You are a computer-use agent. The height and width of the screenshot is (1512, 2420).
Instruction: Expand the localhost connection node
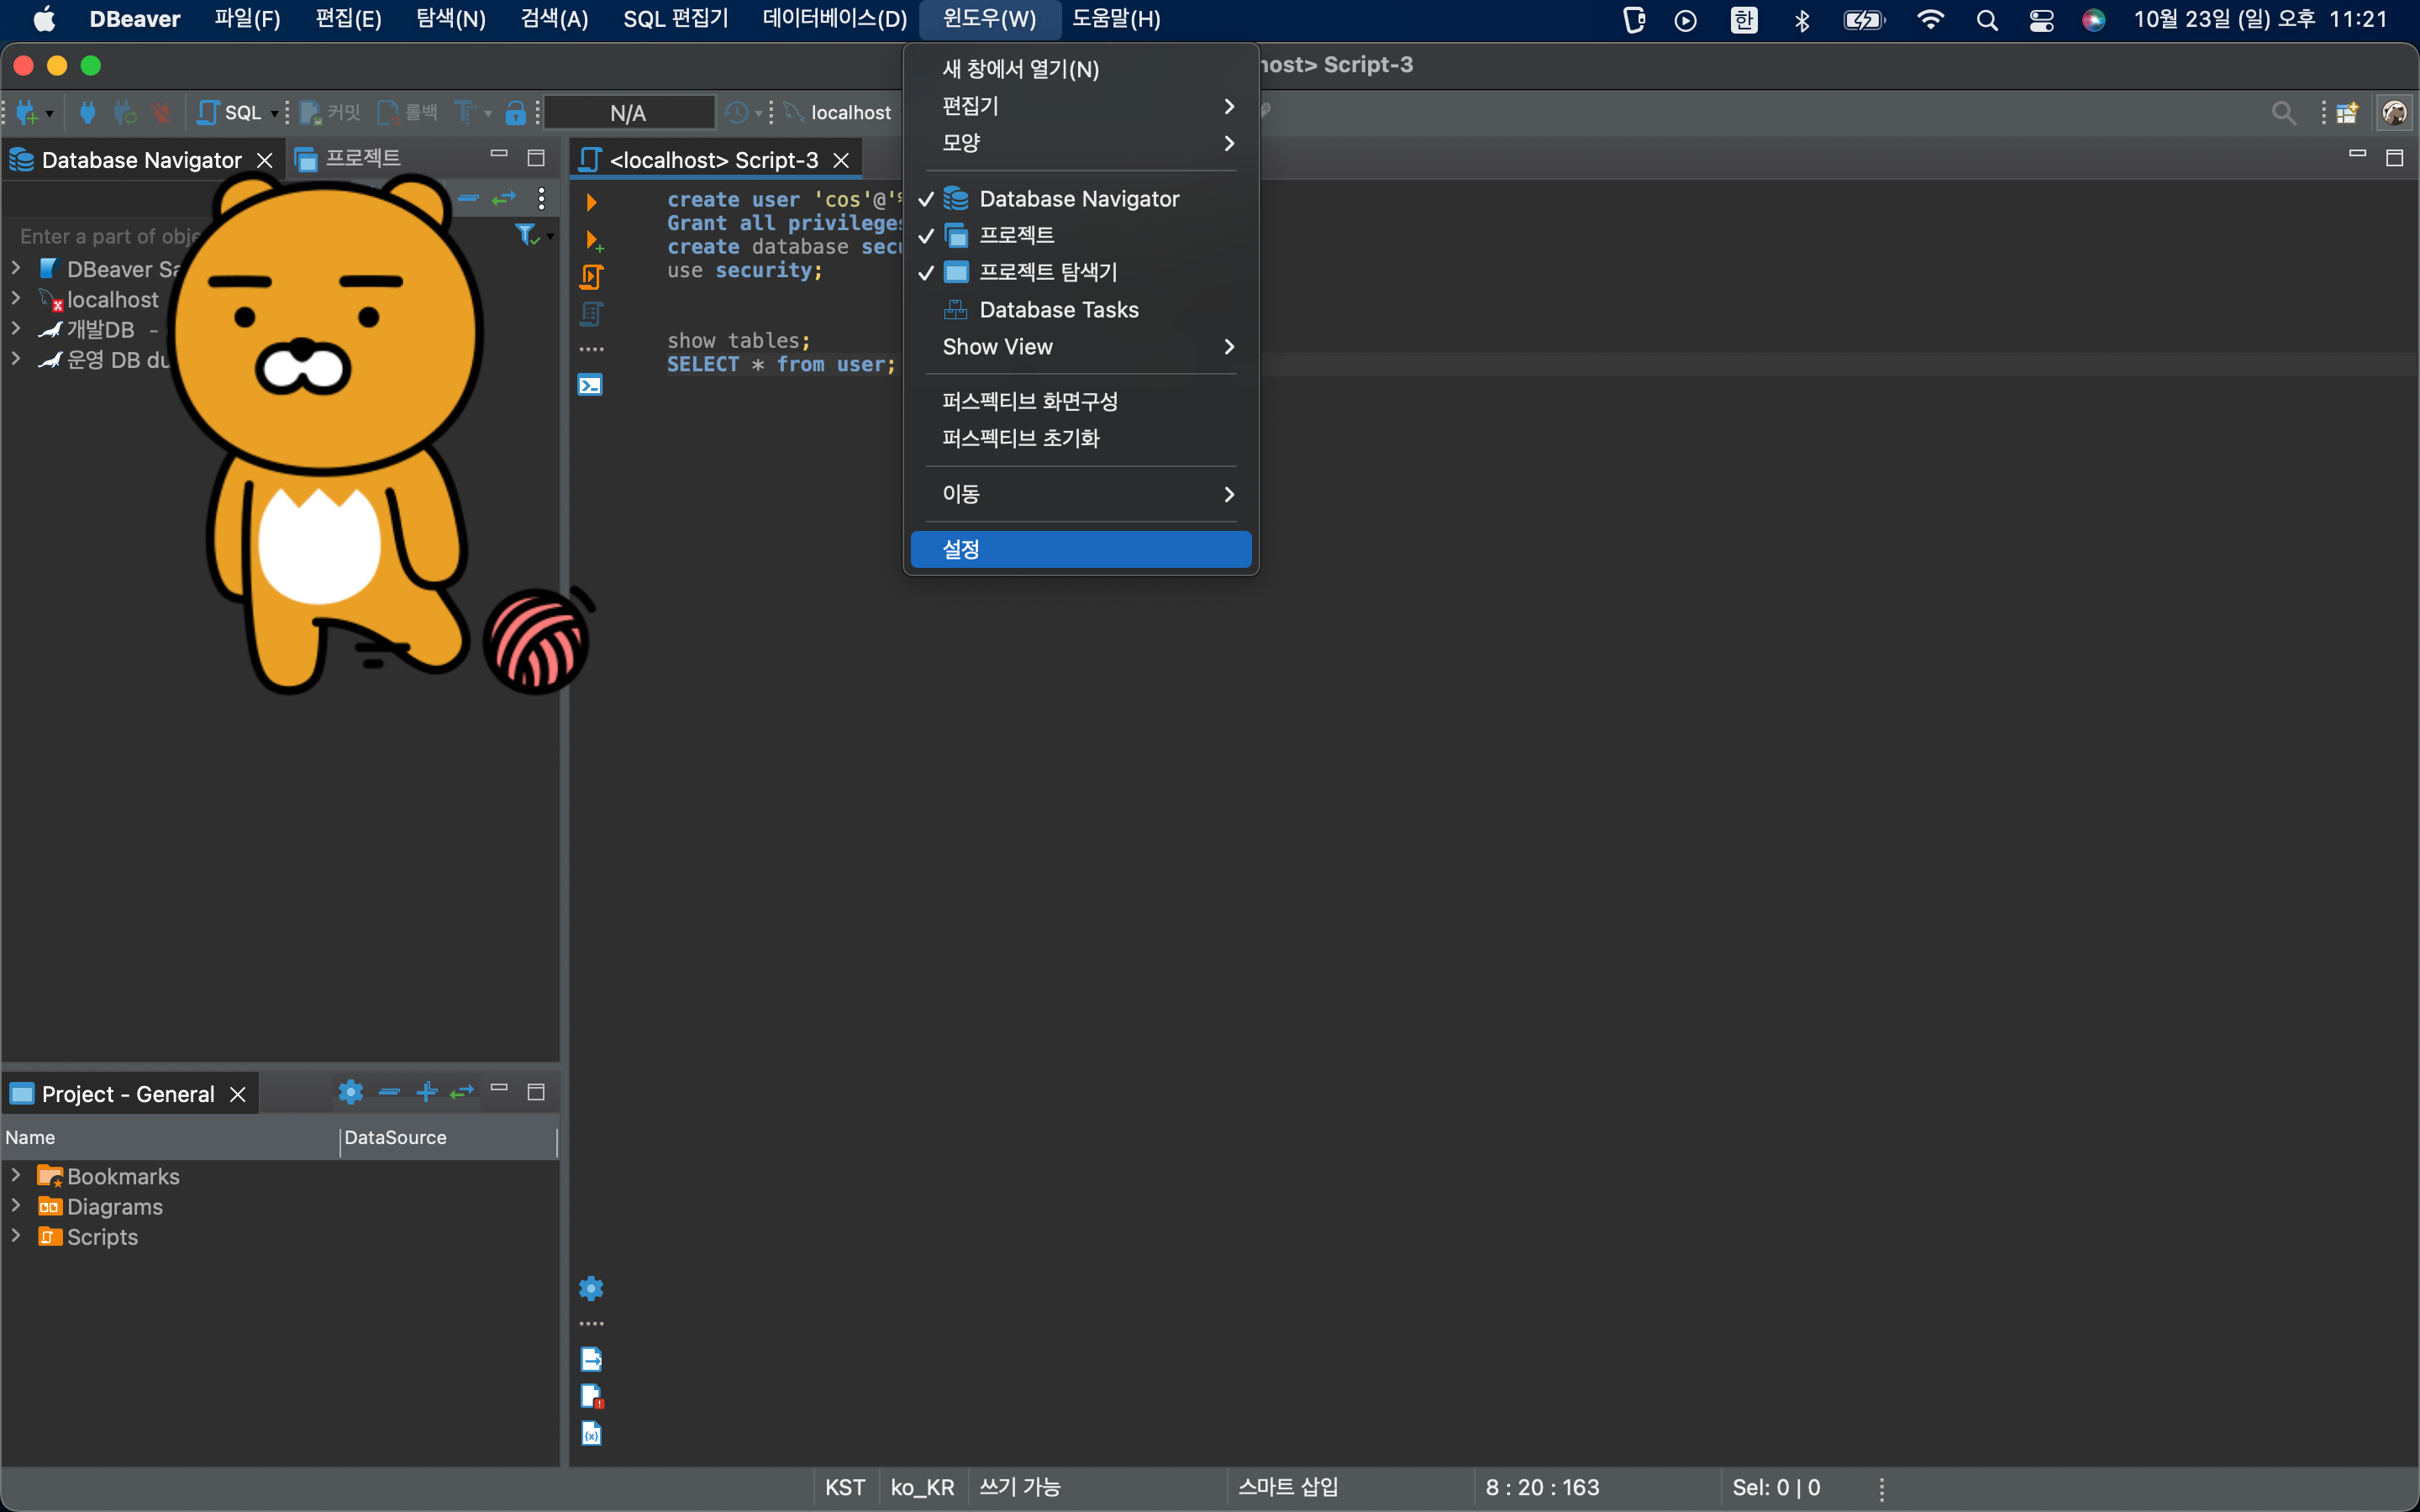coord(16,299)
